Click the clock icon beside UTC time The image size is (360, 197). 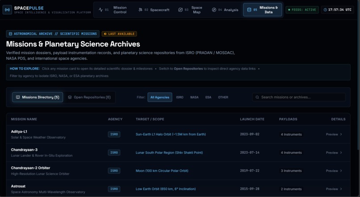[325, 10]
